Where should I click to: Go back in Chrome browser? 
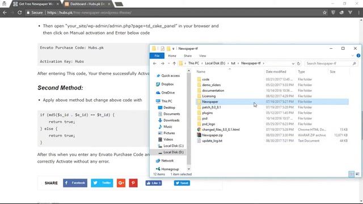click(5, 12)
